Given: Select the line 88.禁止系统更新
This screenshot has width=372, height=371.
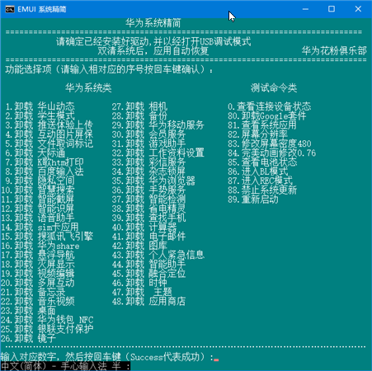Looking at the screenshot, I should click(262, 190).
